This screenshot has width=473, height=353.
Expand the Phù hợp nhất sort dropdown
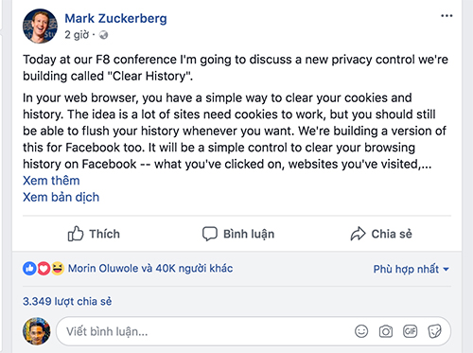tap(411, 269)
